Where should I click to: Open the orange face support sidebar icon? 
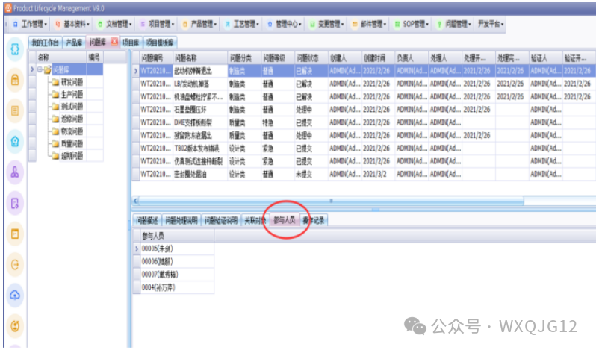click(x=15, y=325)
